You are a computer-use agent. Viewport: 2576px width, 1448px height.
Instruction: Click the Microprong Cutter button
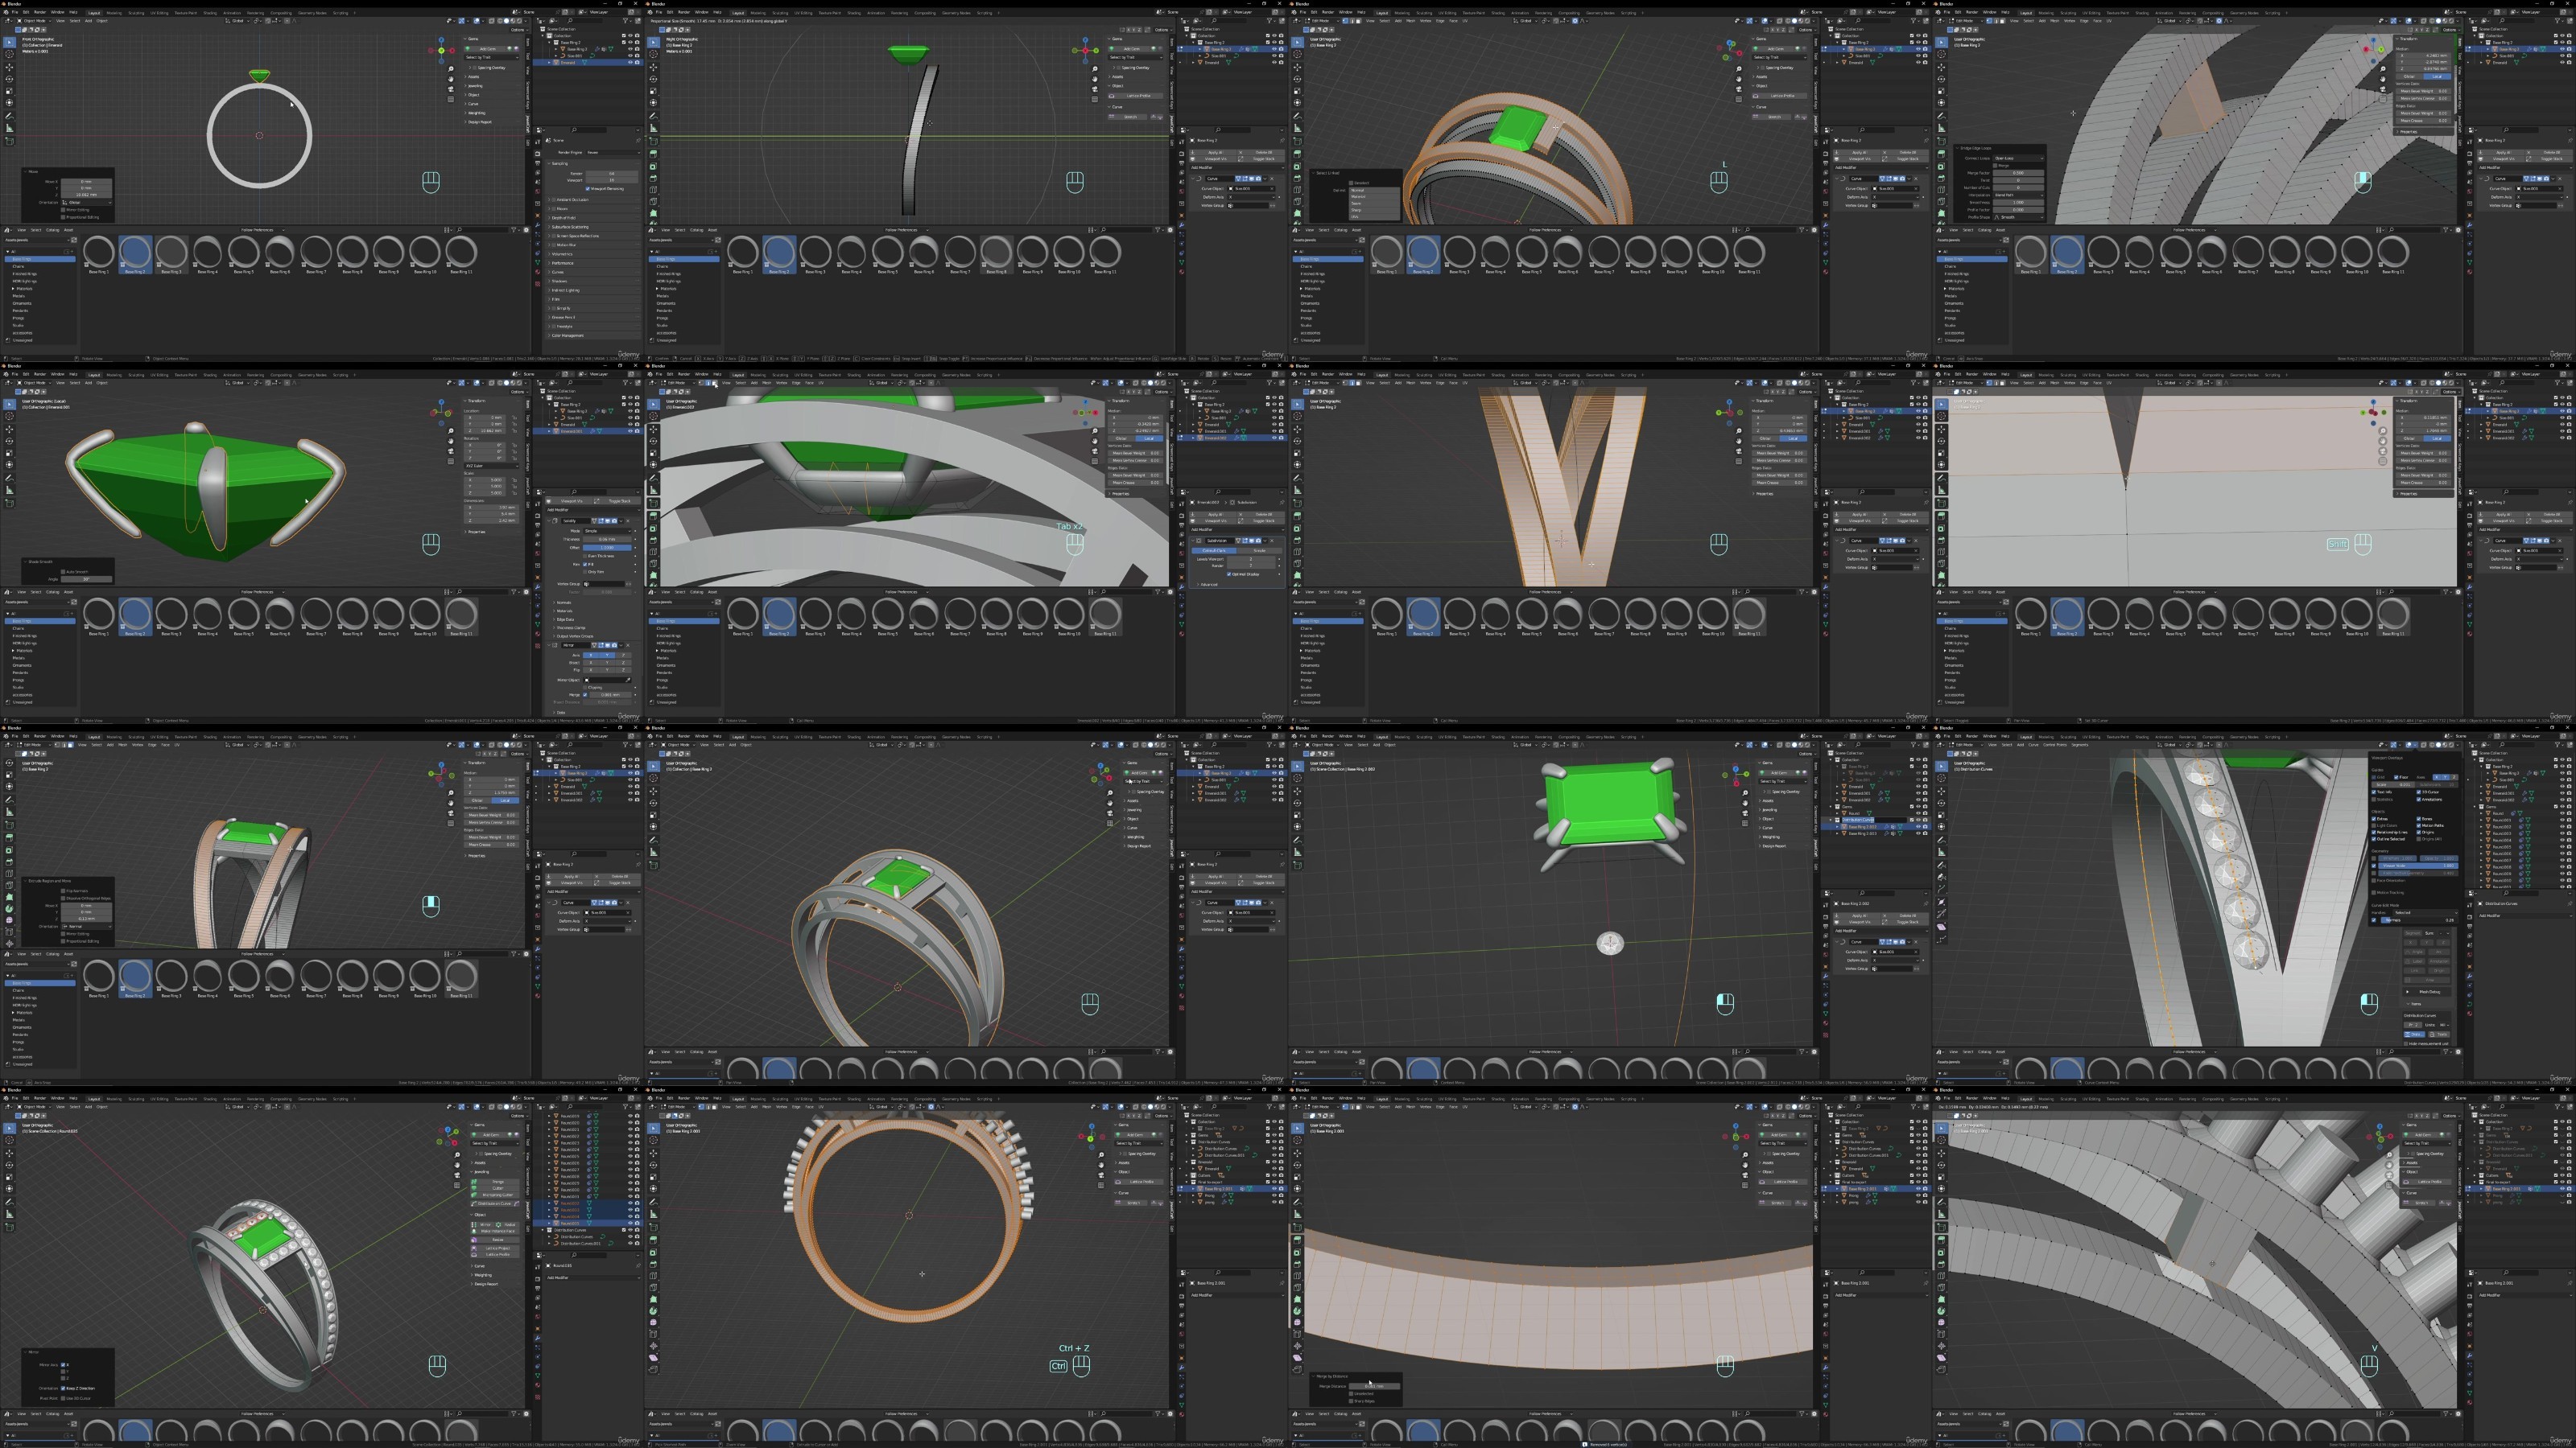[x=496, y=1195]
